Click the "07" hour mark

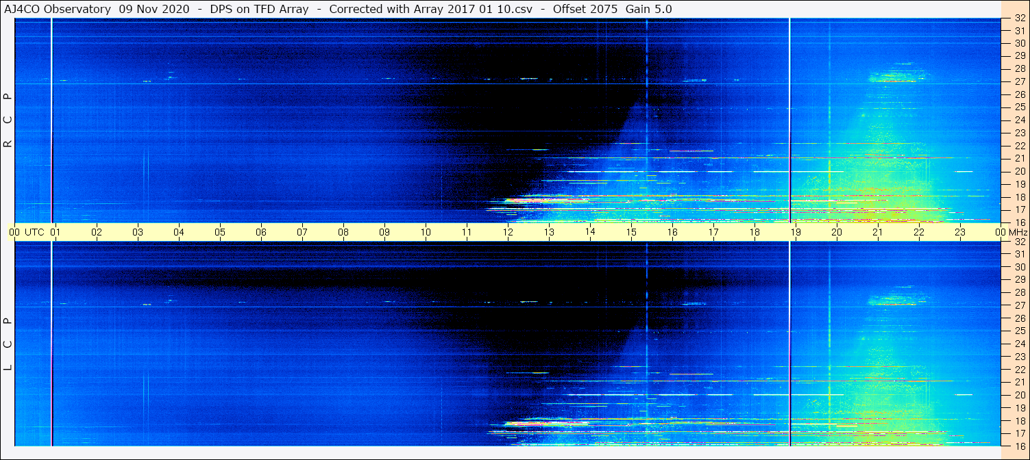click(x=302, y=232)
